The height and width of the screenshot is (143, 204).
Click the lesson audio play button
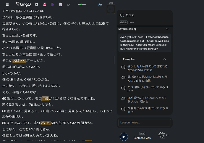(x=124, y=137)
